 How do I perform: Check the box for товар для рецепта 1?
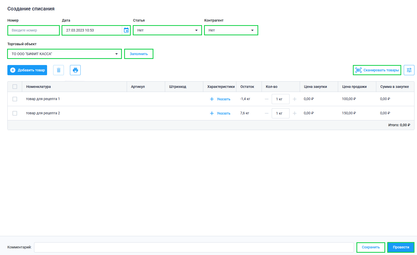click(x=15, y=99)
